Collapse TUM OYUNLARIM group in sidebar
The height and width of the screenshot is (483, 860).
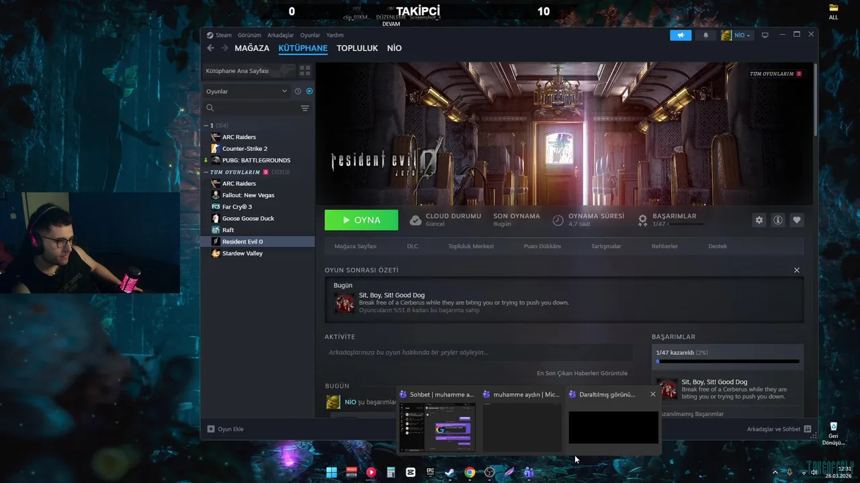(206, 172)
